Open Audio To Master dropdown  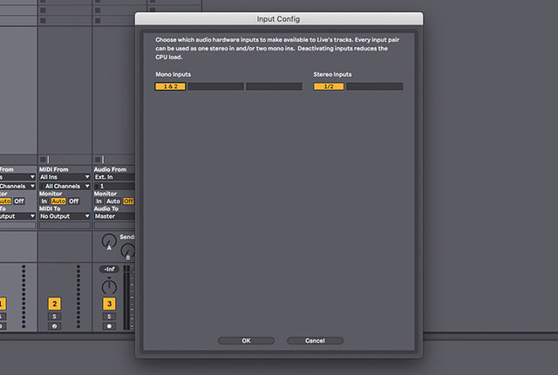pyautogui.click(x=114, y=216)
